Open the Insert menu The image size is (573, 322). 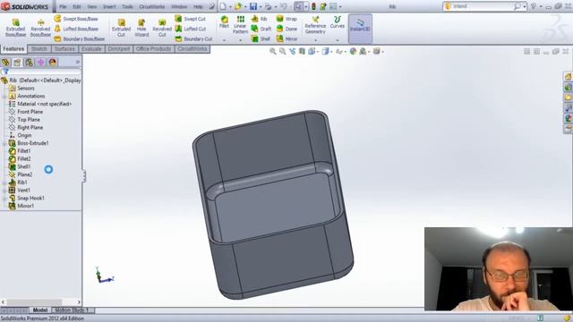109,6
